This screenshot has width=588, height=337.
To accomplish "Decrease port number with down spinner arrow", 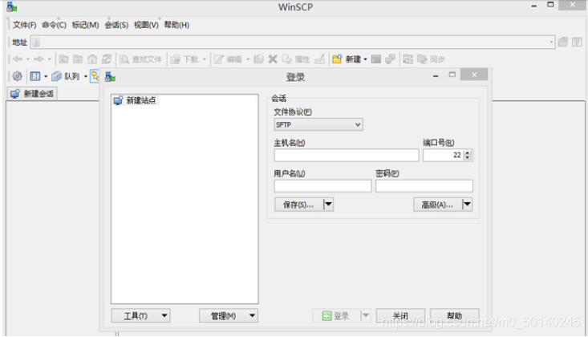I will click(x=468, y=157).
